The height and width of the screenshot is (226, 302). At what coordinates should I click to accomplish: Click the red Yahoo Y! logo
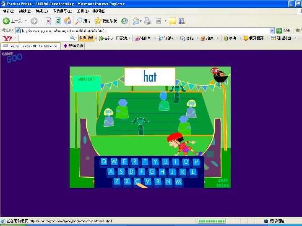click(7, 38)
